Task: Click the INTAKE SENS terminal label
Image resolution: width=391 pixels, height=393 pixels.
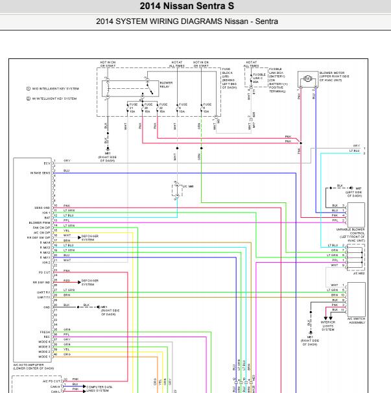Action: (x=40, y=173)
